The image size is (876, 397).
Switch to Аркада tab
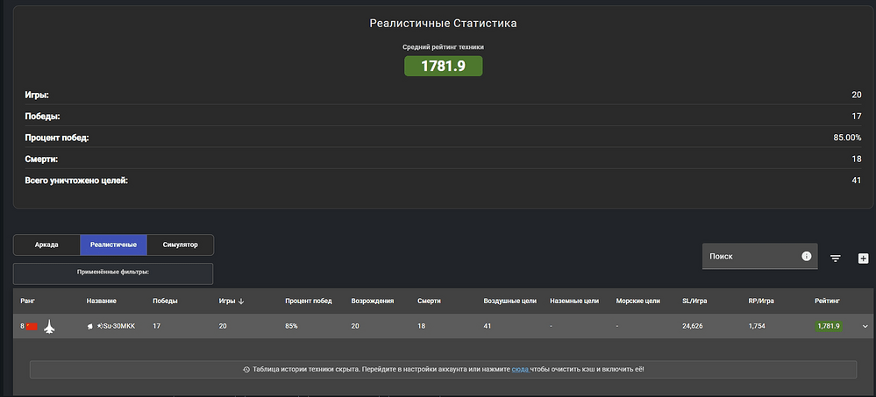(x=46, y=245)
